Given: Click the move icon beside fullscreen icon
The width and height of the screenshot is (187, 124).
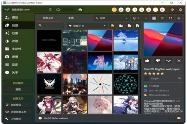Looking at the screenshot, I should tap(179, 18).
